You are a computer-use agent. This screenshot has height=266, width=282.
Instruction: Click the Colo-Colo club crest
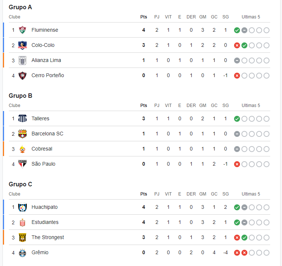[x=22, y=45]
